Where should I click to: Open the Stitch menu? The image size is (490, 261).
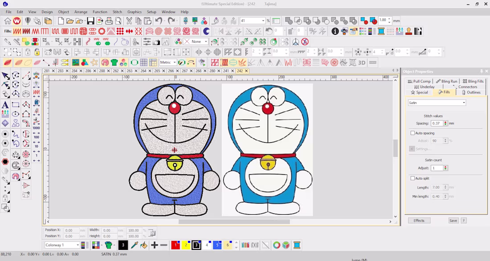[117, 12]
